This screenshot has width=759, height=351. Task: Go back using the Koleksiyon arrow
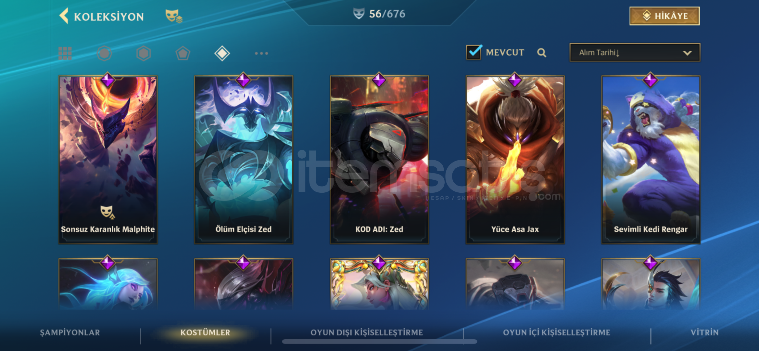coord(64,16)
